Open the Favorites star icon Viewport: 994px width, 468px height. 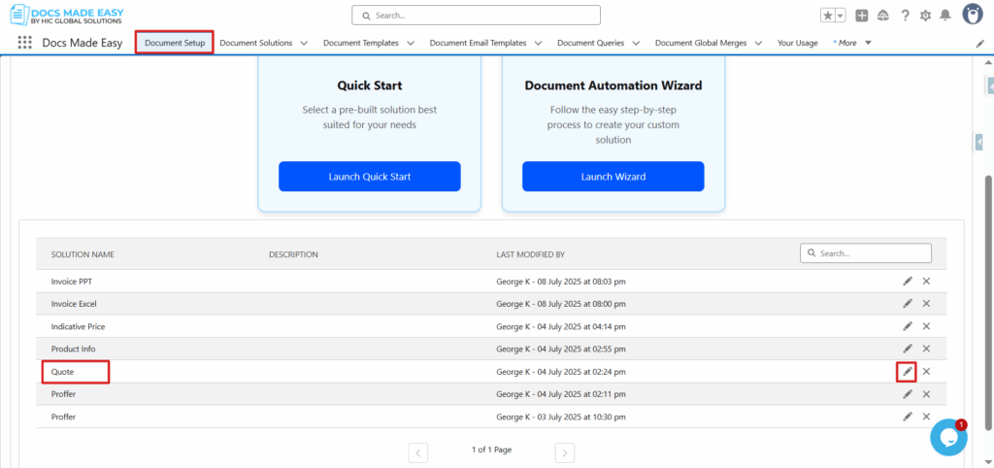click(x=827, y=16)
